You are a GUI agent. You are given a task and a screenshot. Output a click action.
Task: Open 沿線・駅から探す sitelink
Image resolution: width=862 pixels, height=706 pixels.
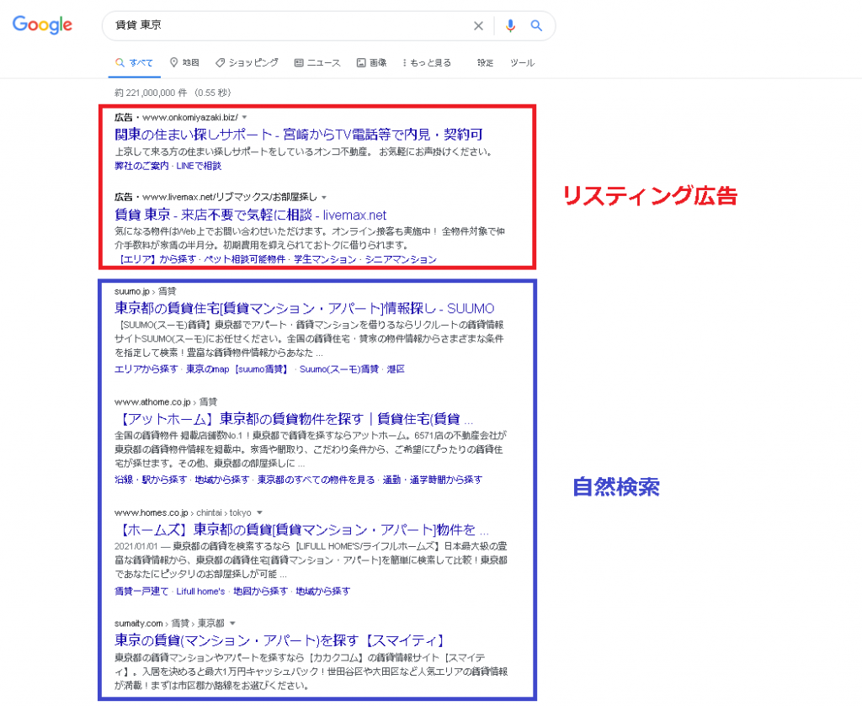pos(151,480)
